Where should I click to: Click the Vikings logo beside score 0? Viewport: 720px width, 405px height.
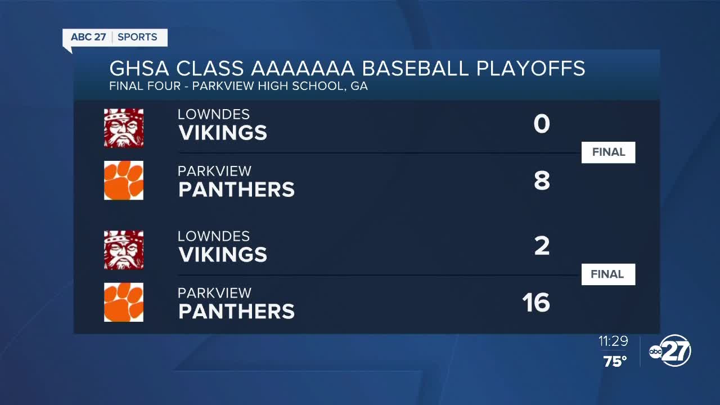[x=124, y=128]
